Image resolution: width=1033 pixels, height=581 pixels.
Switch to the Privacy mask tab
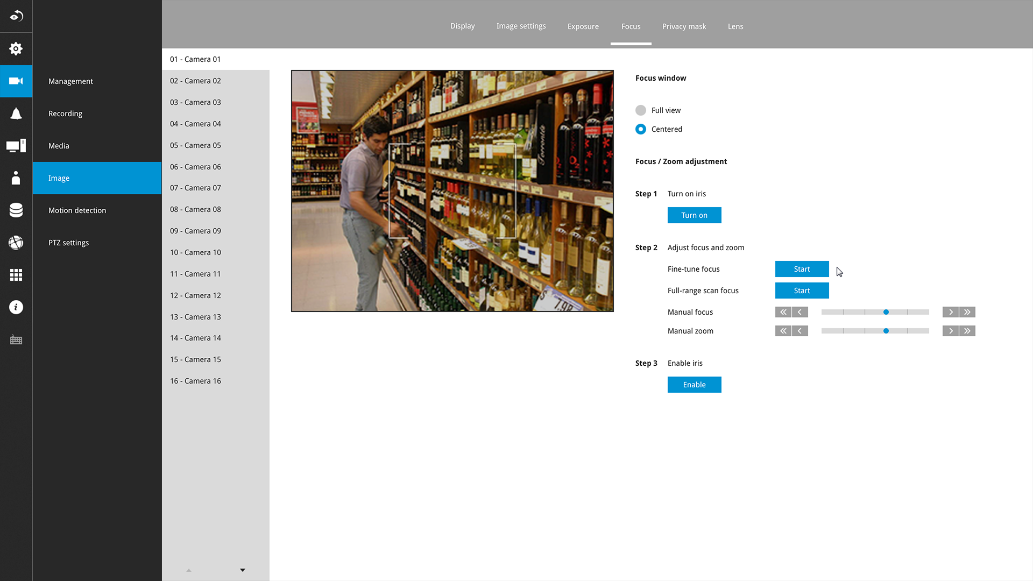(x=684, y=26)
